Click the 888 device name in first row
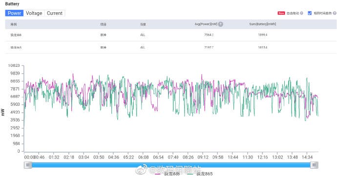The image size is (337, 178). 16,35
